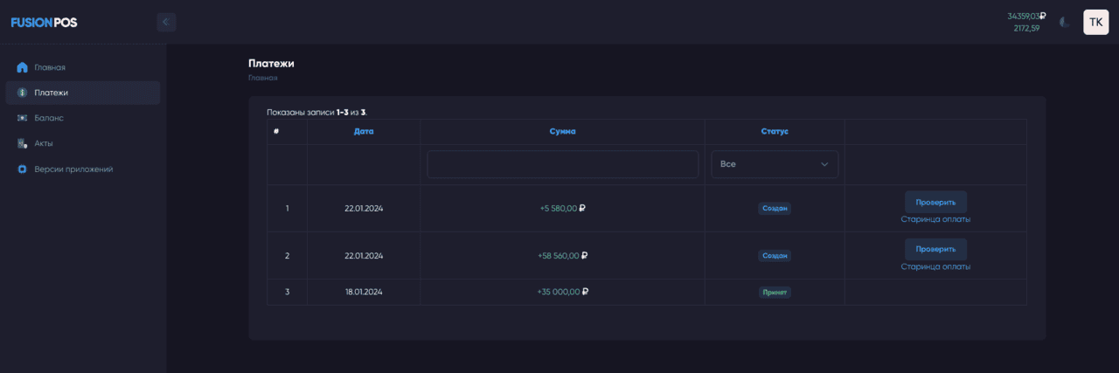Open Страница оплаты link for payment 1
This screenshot has height=373, width=1119.
[935, 219]
